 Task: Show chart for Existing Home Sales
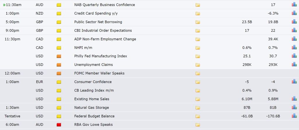(294, 99)
